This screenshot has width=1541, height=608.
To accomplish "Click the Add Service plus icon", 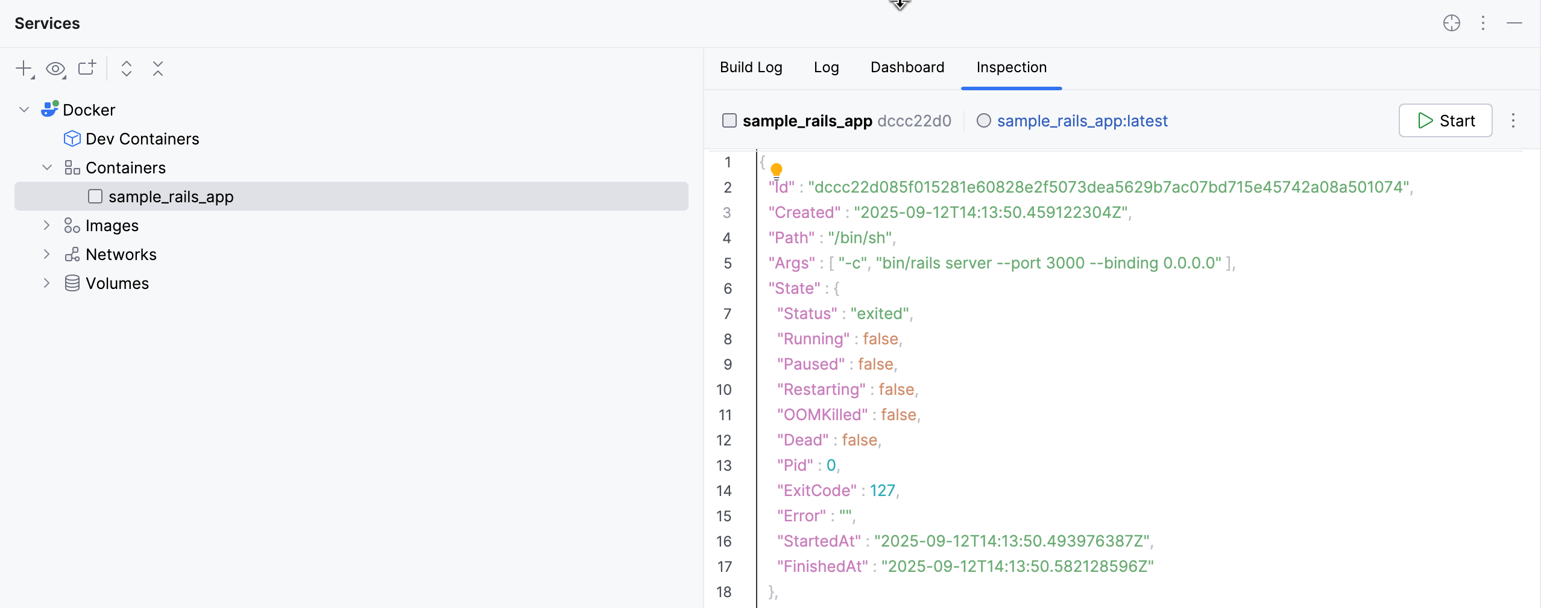I will [24, 69].
